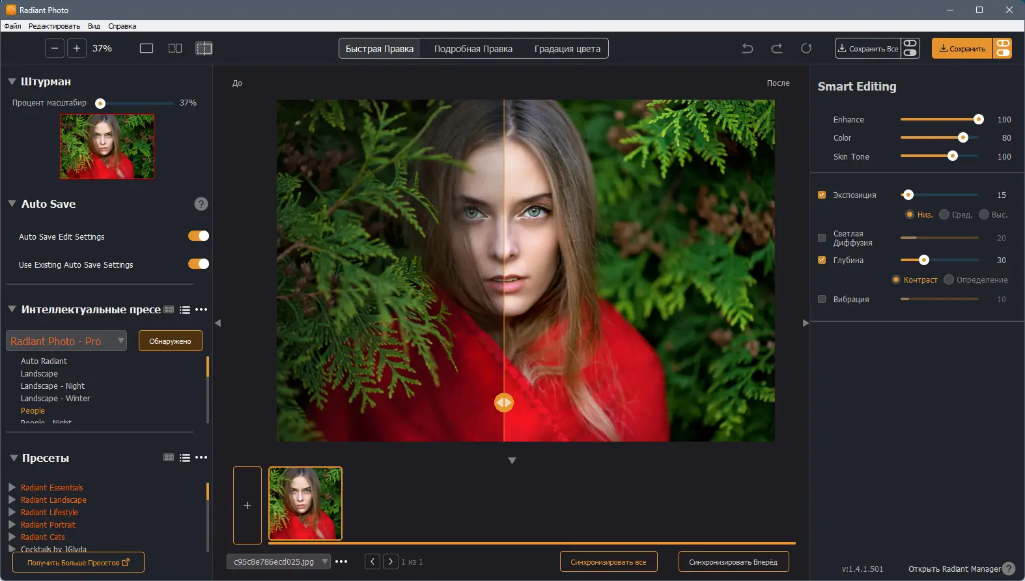
Task: Collapse the Пресеты section
Action: pyautogui.click(x=13, y=458)
